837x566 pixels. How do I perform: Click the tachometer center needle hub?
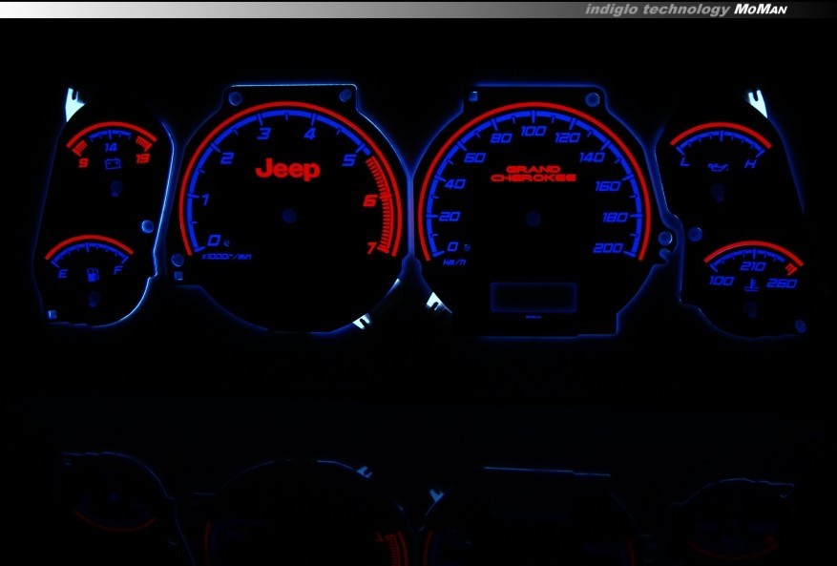285,217
